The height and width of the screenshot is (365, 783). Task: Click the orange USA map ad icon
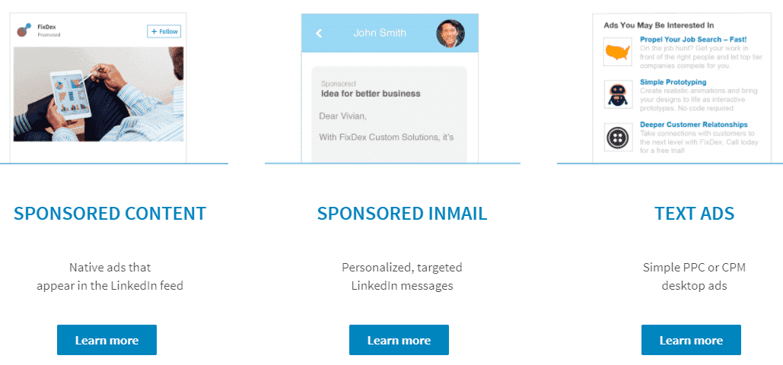click(x=618, y=52)
